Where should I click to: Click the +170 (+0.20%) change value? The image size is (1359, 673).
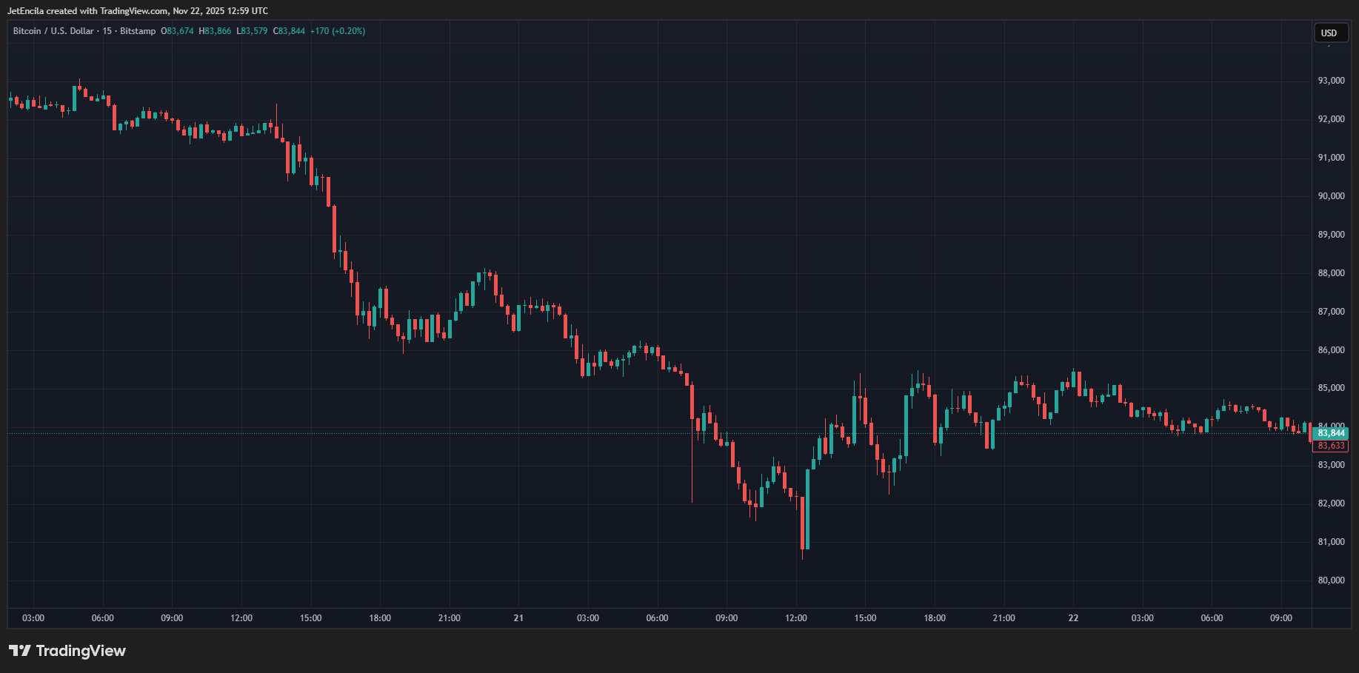point(338,31)
